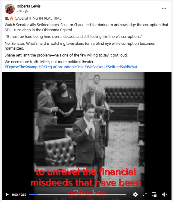173x202 pixels.
Task: Play the video
Action: click(x=7, y=194)
